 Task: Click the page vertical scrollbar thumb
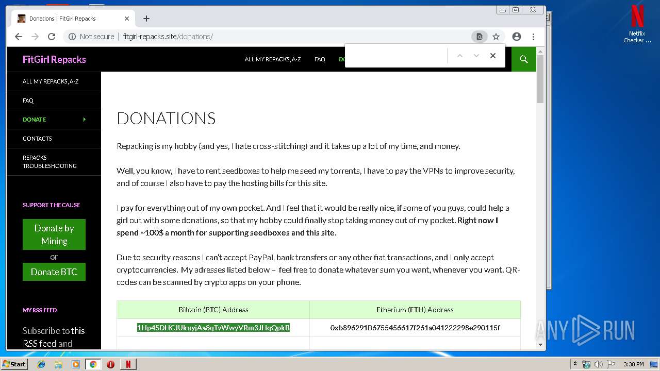pos(540,79)
